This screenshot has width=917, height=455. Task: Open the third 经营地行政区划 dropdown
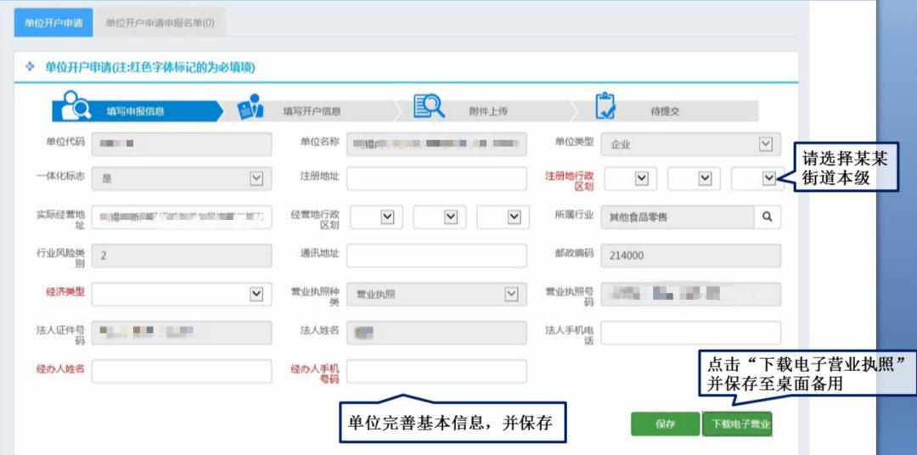pyautogui.click(x=503, y=217)
